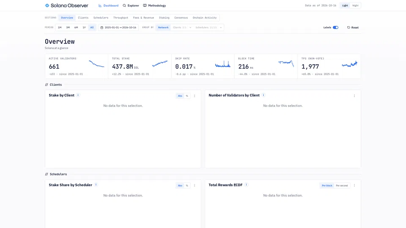Go to the Schedulers section tab

(x=101, y=18)
